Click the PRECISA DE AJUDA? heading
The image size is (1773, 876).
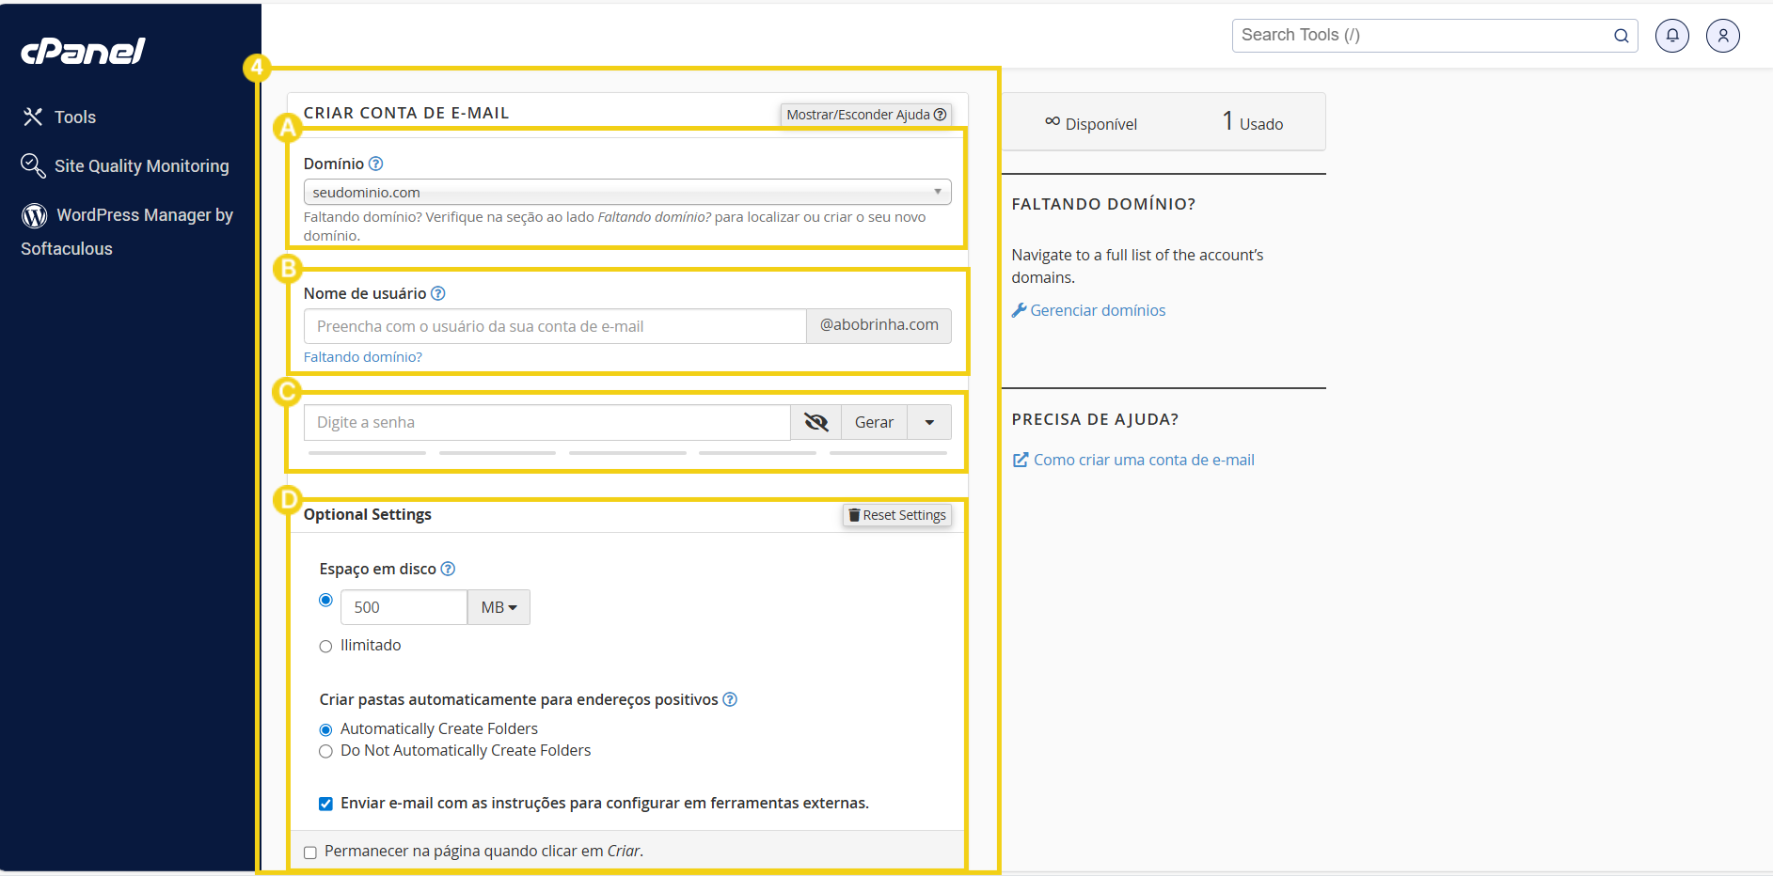[x=1095, y=419]
